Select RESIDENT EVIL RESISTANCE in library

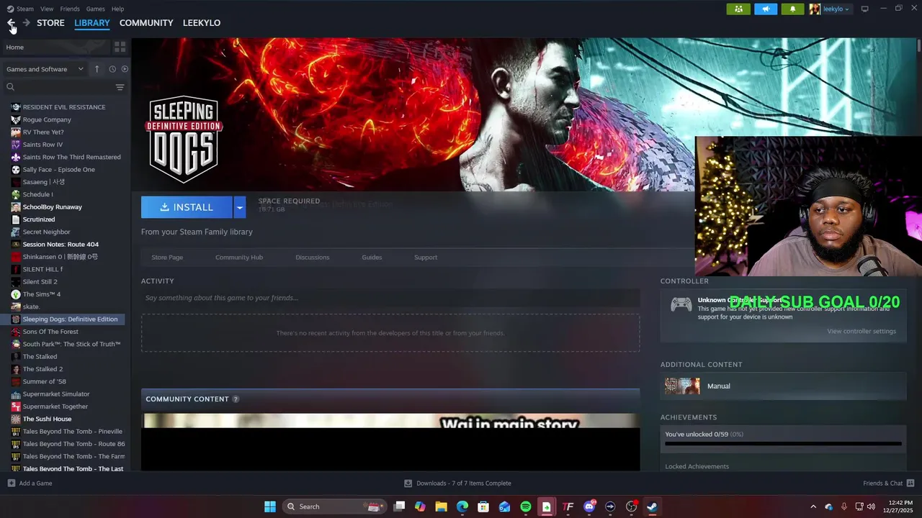[64, 107]
